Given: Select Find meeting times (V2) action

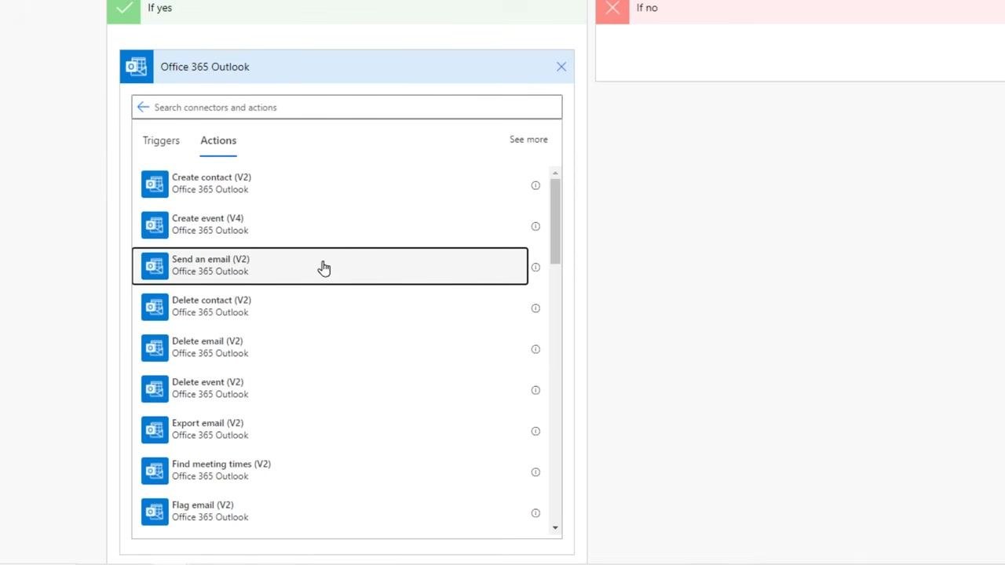Looking at the screenshot, I should coord(330,470).
